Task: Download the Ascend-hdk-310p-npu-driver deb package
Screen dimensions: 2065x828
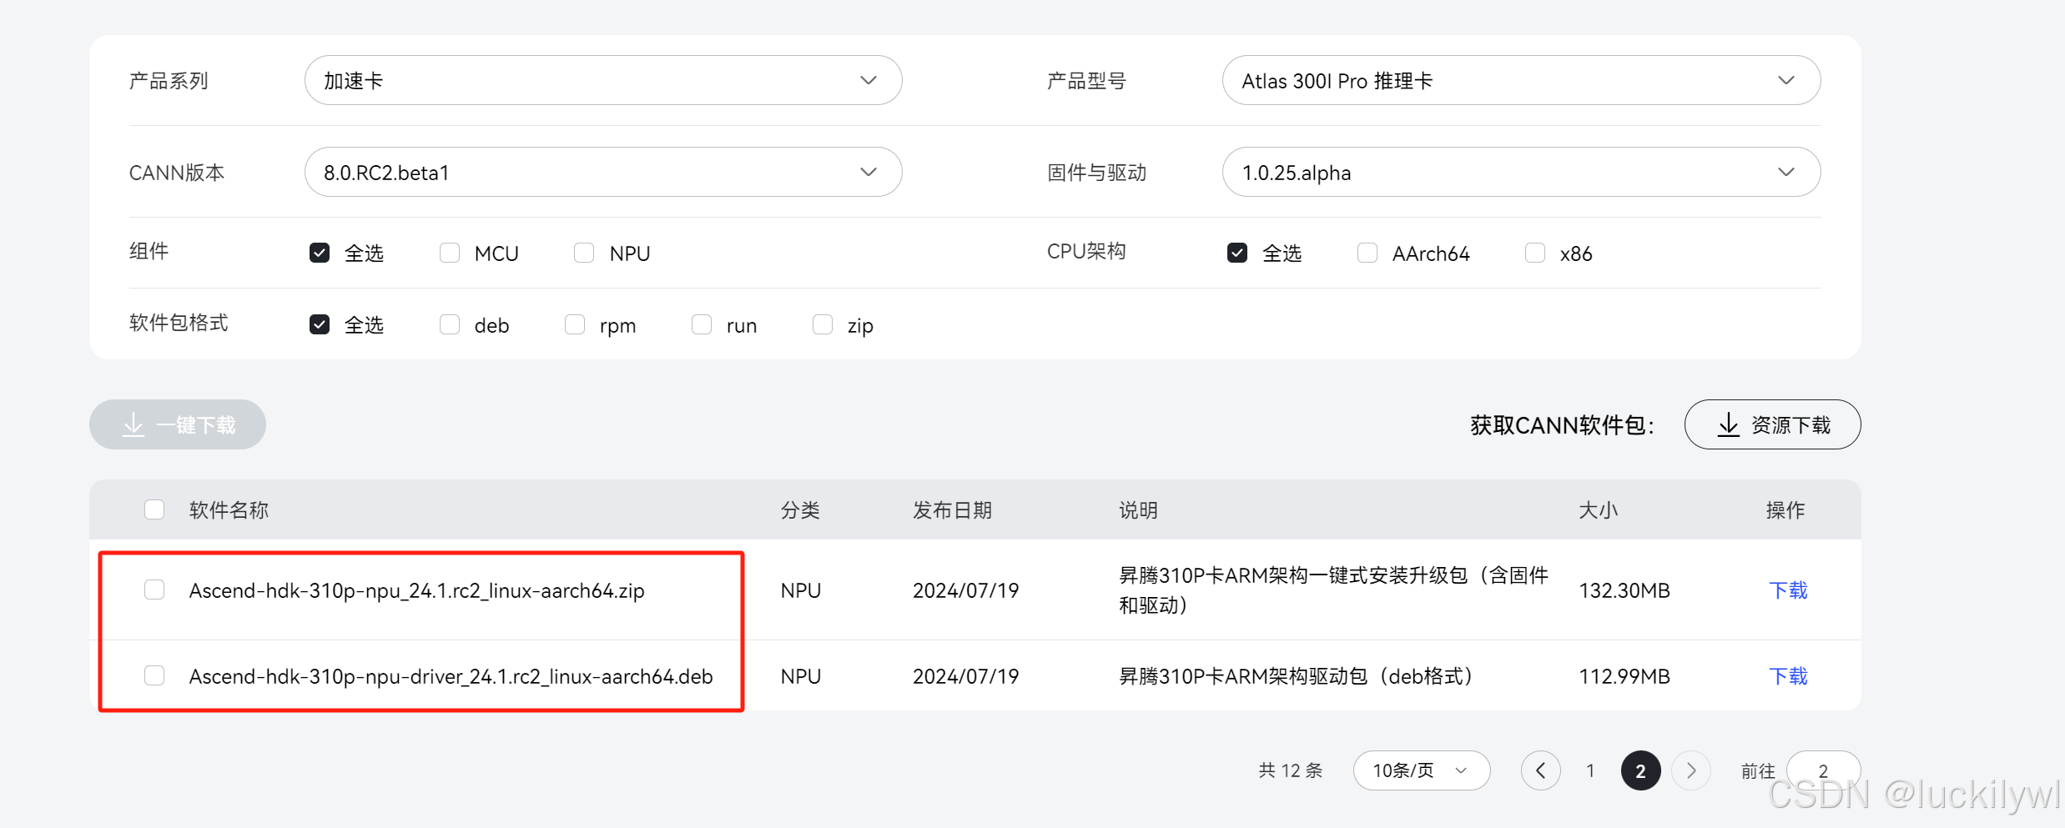Action: pos(1788,676)
